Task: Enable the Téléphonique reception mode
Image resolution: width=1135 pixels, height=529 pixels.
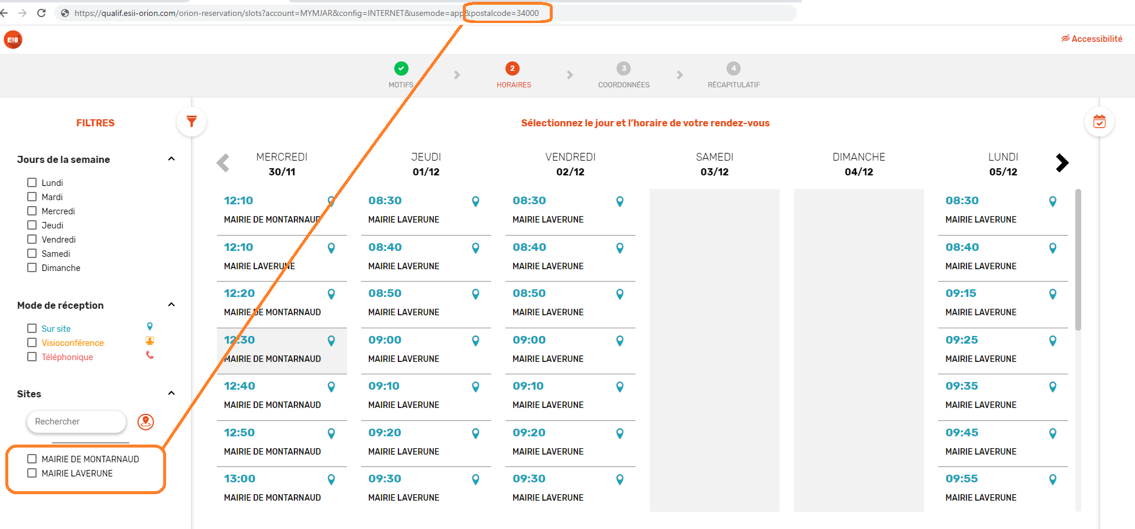Action: (x=32, y=357)
